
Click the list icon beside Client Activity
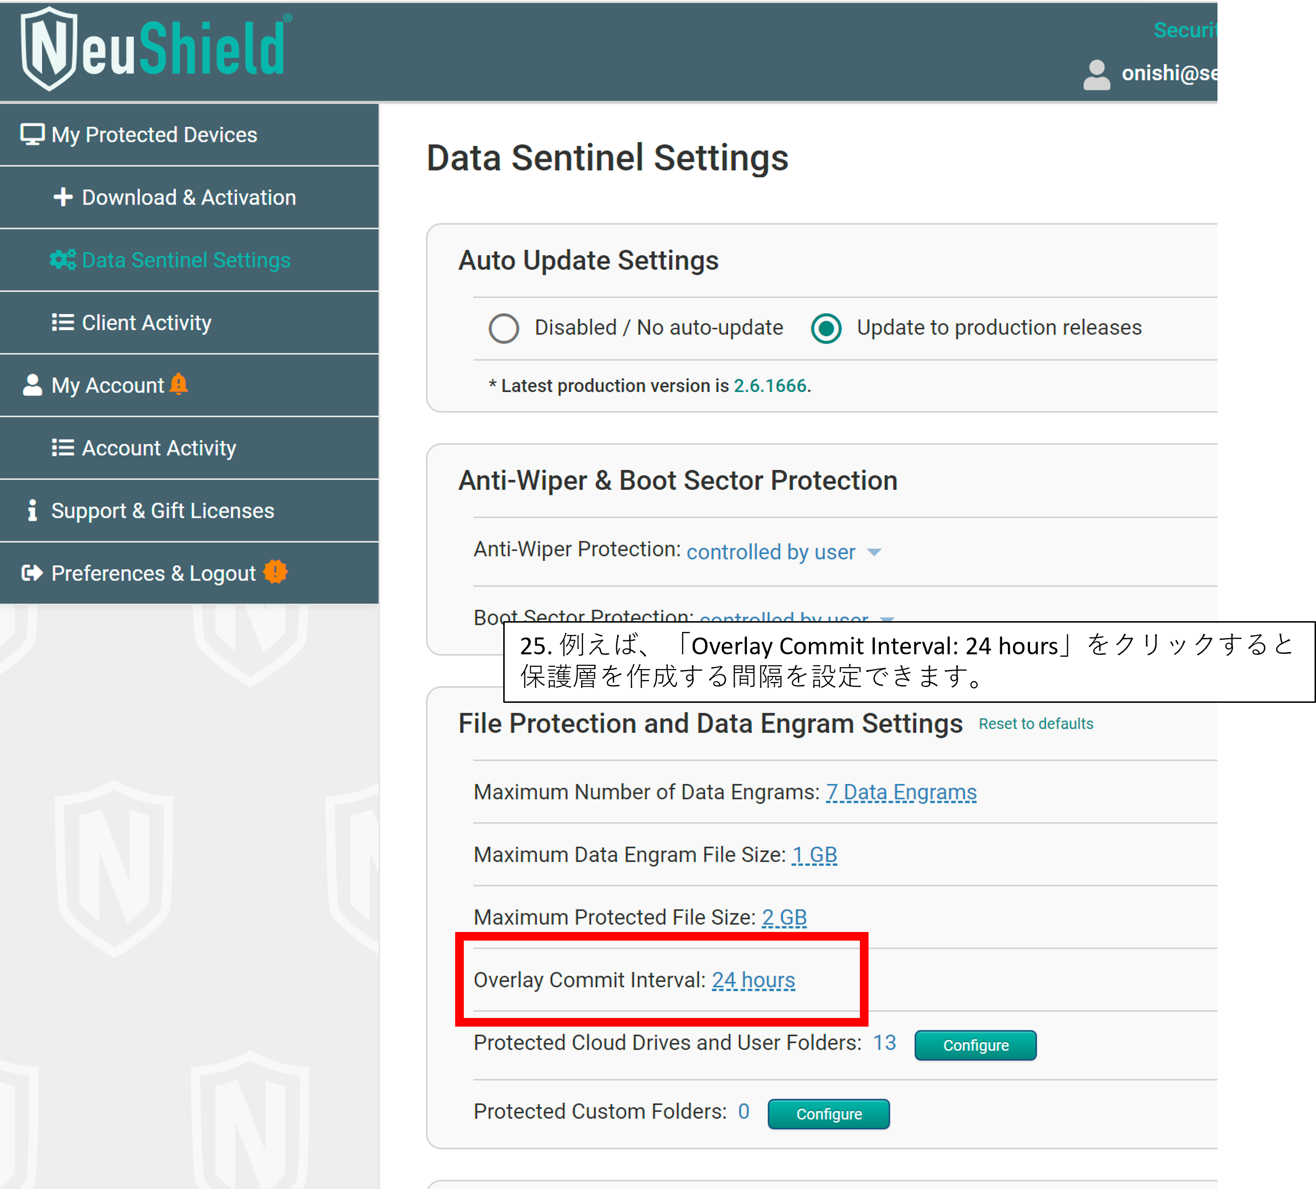(62, 322)
